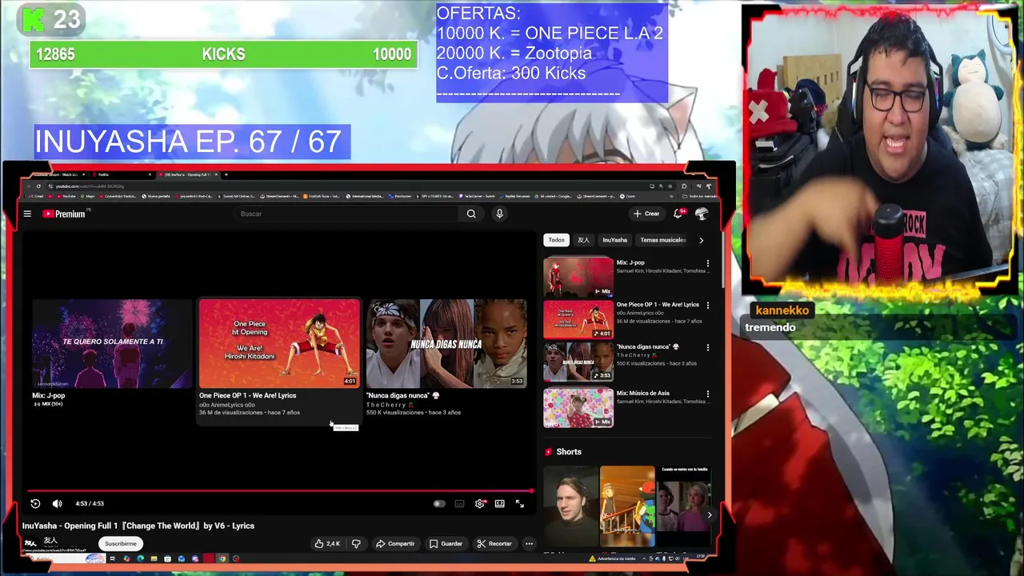Viewport: 1024px width, 576px height.
Task: Open sidebar title "Nunca digas nunca"
Action: click(x=647, y=347)
